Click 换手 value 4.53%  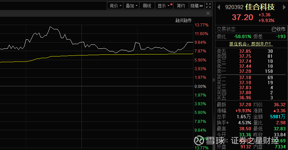pyautogui.click(x=245, y=123)
